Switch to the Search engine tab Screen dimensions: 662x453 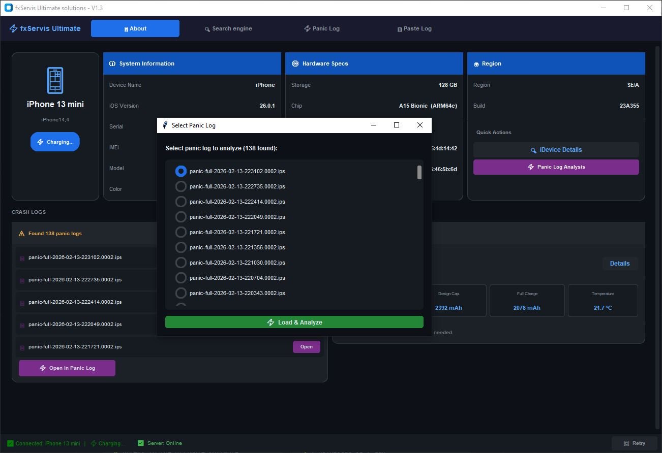tap(228, 28)
